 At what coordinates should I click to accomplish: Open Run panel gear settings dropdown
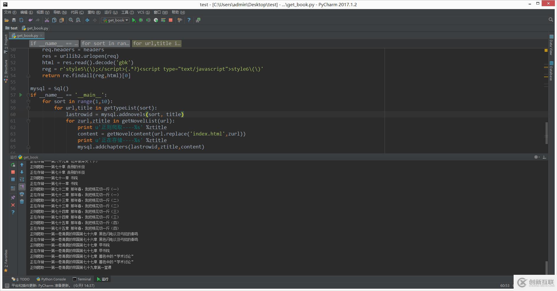click(537, 157)
